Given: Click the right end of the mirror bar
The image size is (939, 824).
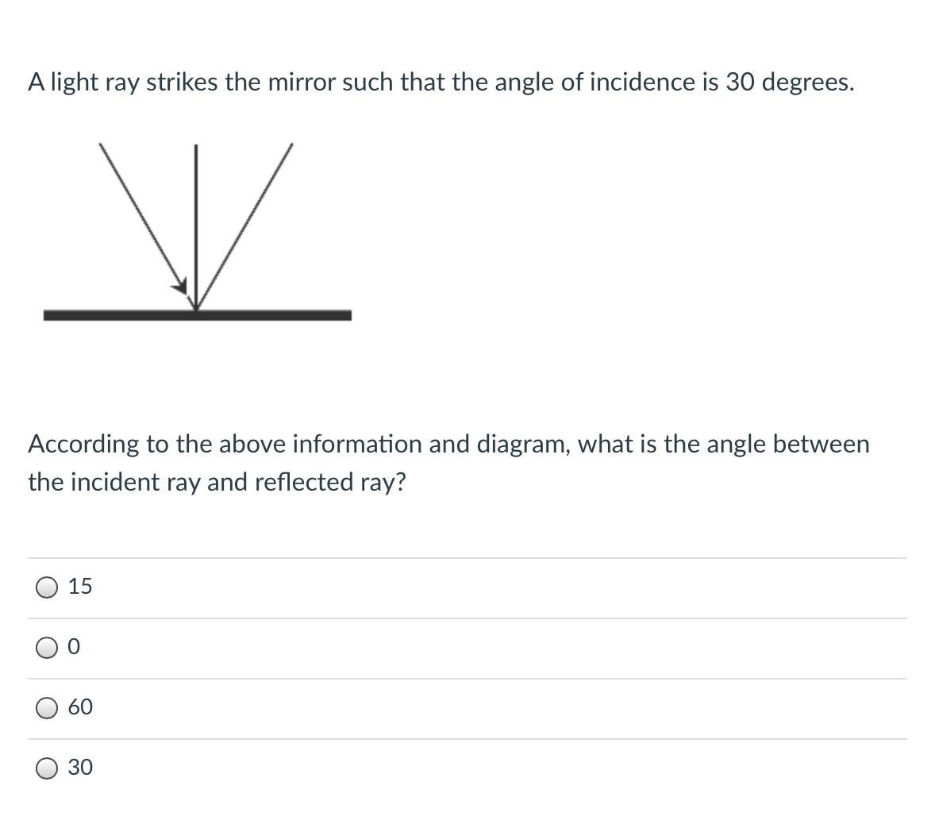Looking at the screenshot, I should pos(348,315).
